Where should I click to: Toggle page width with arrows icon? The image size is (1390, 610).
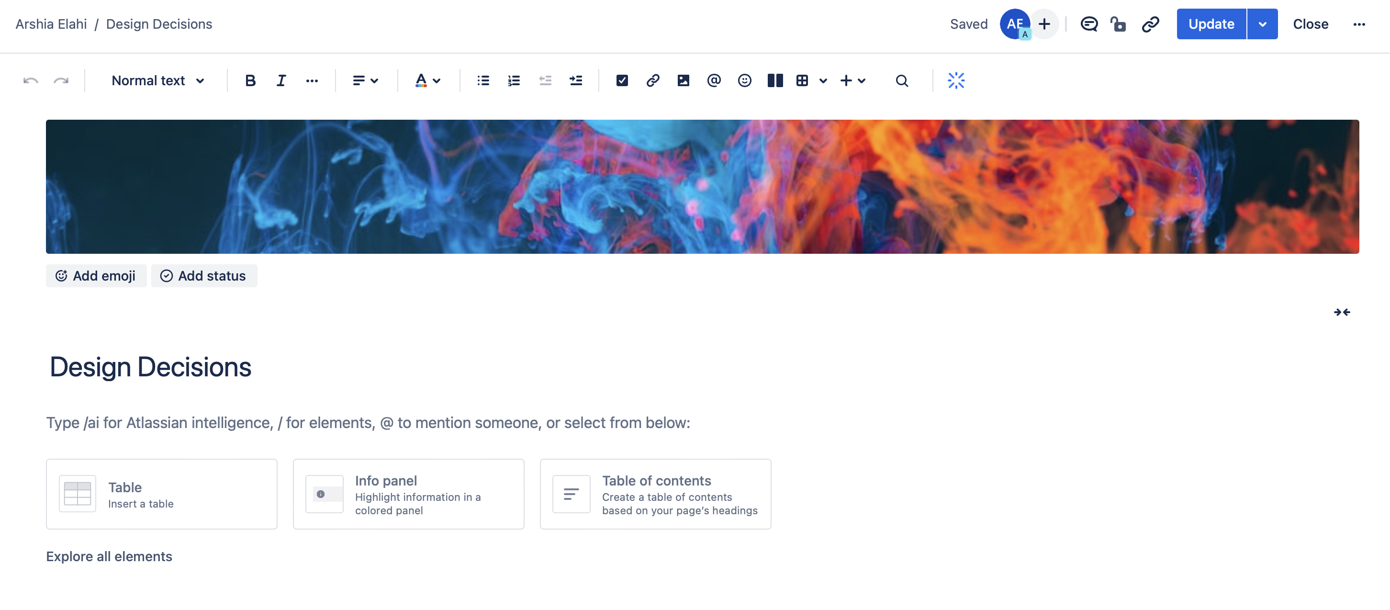pos(1342,313)
